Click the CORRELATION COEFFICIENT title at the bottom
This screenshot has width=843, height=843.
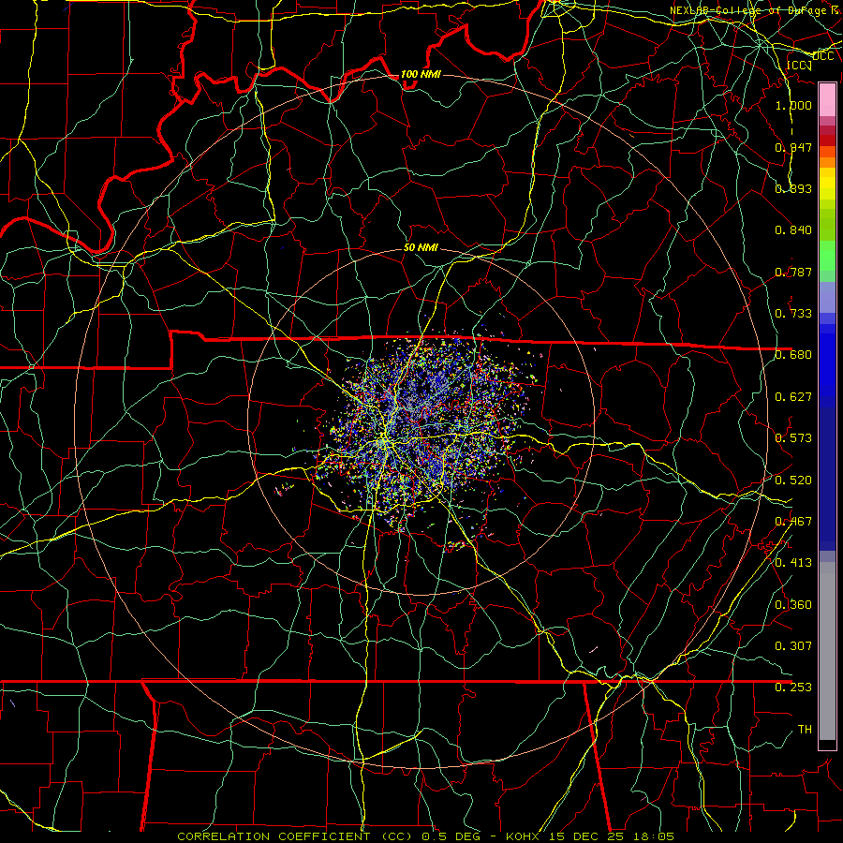click(x=274, y=836)
